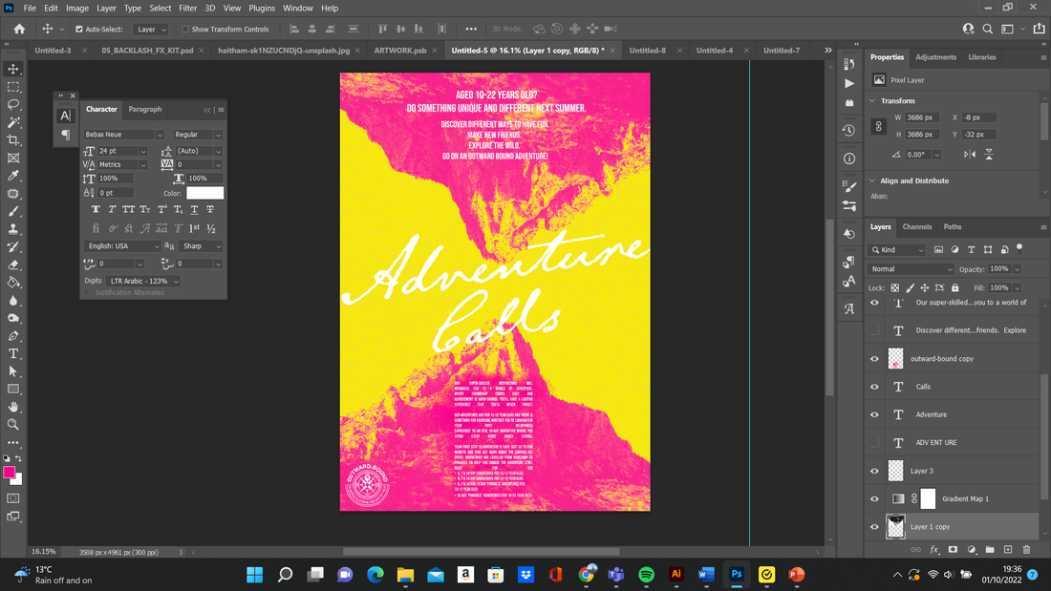Select the Magic Wand tool
The height and width of the screenshot is (591, 1051).
click(x=13, y=122)
